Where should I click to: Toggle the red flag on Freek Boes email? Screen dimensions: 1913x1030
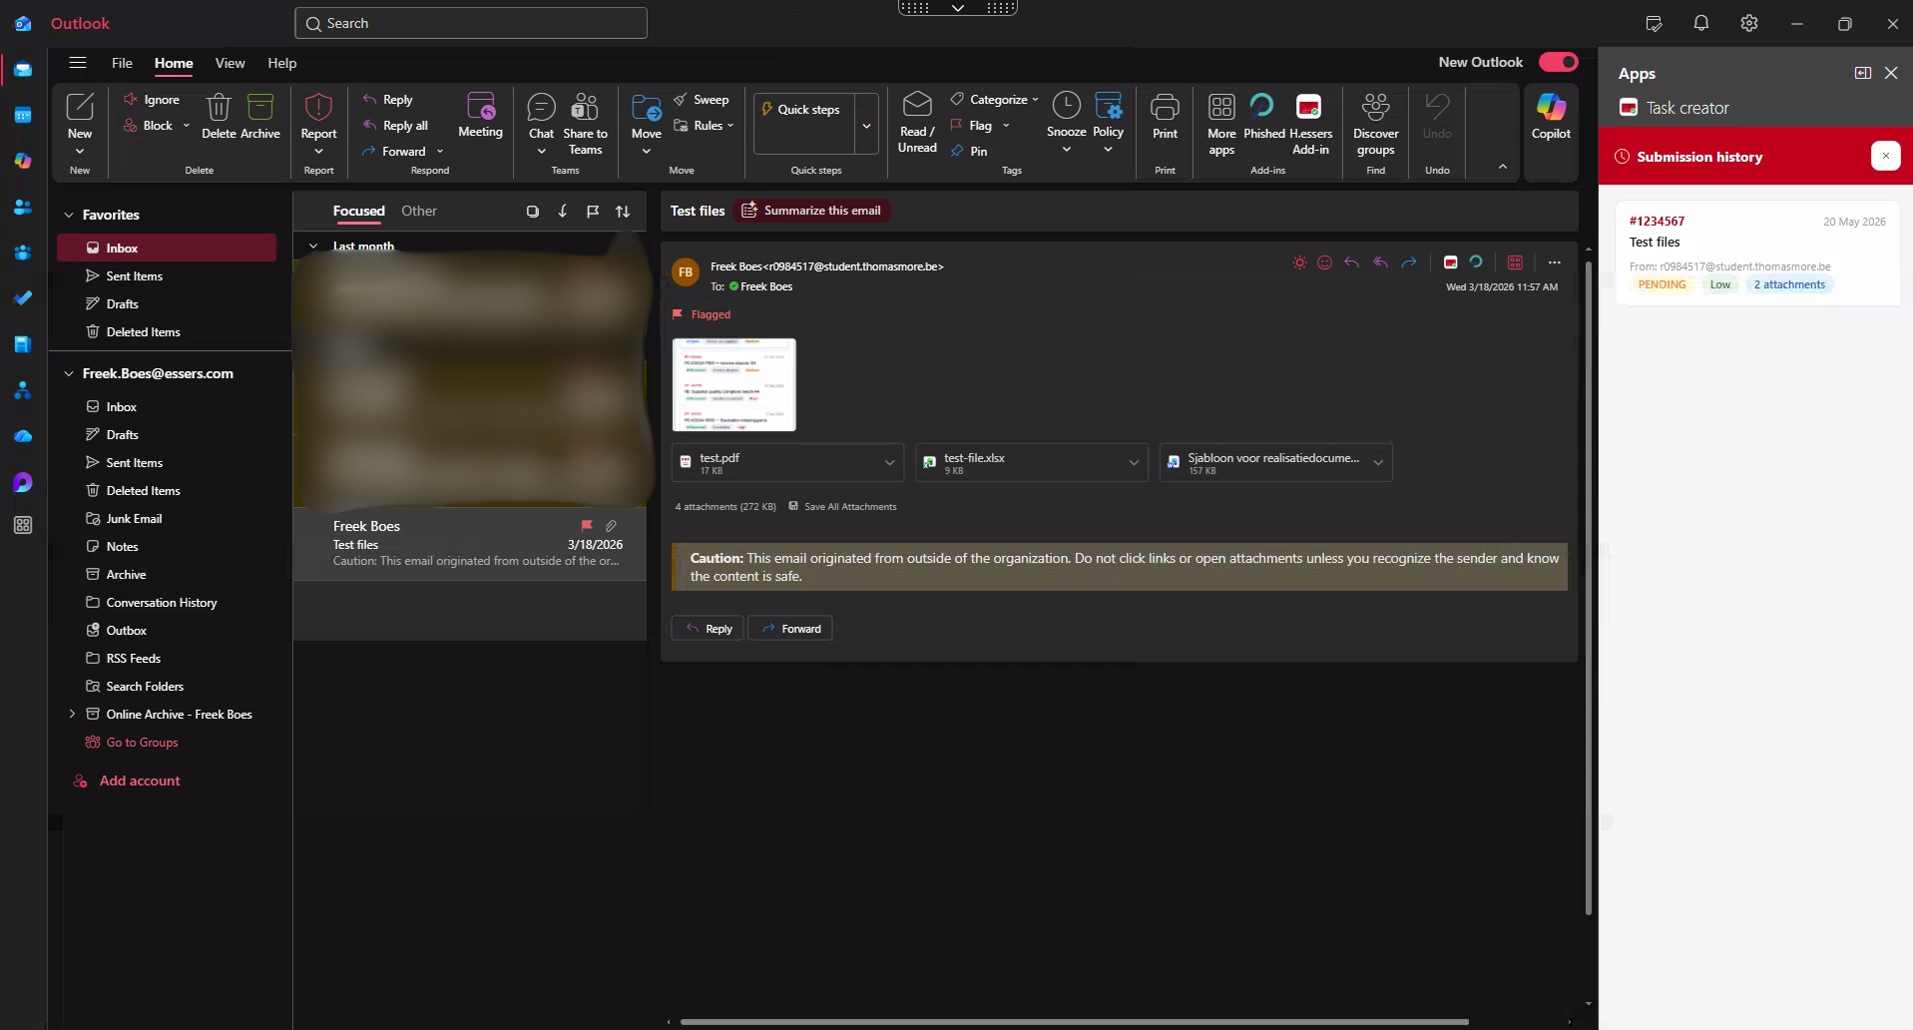point(587,525)
